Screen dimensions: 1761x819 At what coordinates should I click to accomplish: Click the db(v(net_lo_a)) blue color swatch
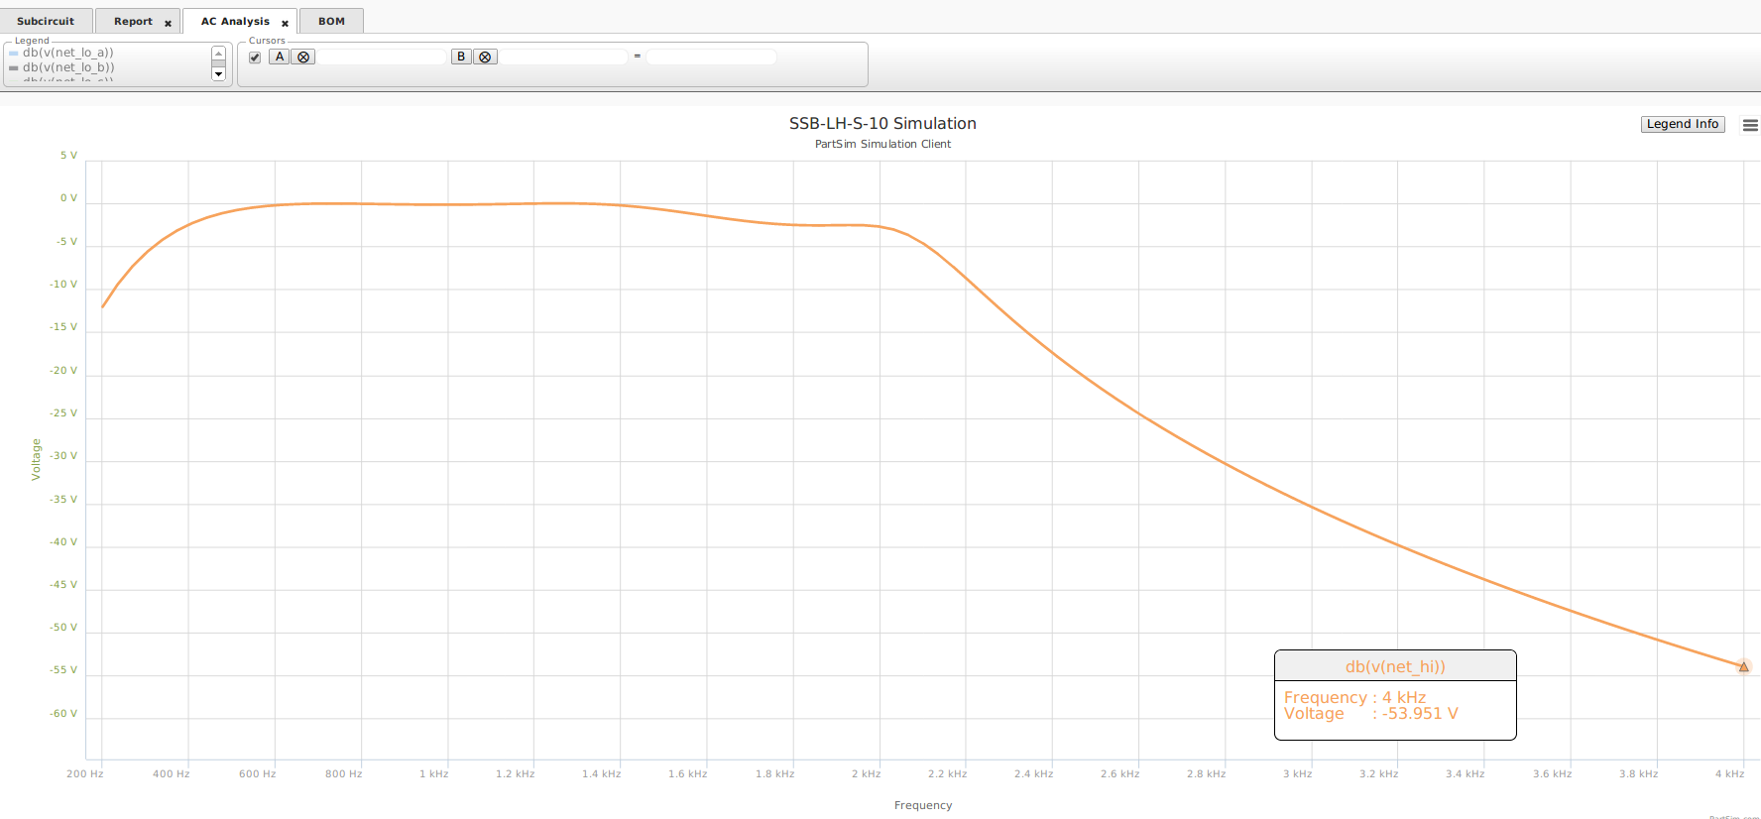click(x=14, y=54)
